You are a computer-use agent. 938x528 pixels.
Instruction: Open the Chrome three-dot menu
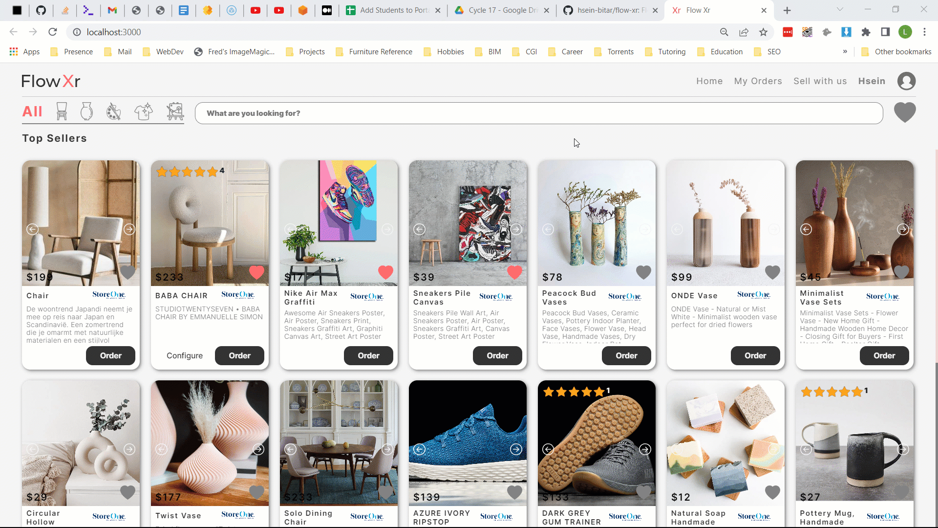coord(924,32)
